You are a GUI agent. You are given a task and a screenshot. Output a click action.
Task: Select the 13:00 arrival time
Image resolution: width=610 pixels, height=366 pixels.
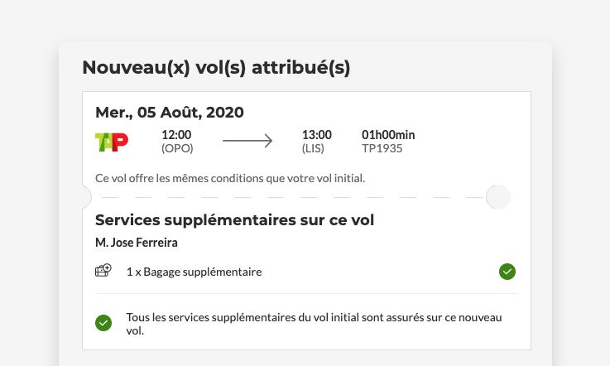coord(317,135)
